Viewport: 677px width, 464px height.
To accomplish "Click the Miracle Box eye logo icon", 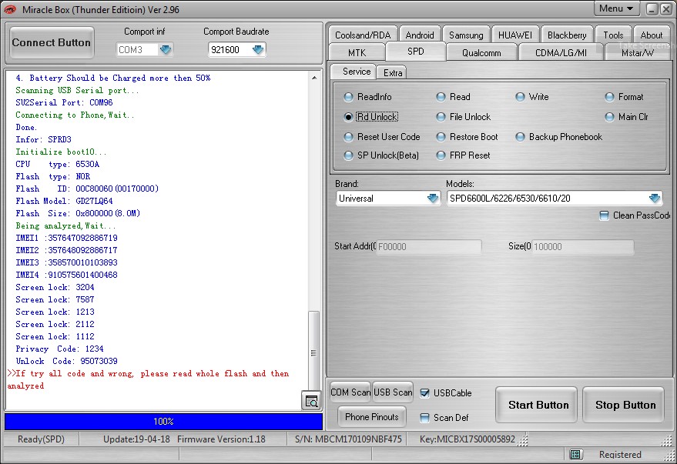I will click(x=10, y=9).
